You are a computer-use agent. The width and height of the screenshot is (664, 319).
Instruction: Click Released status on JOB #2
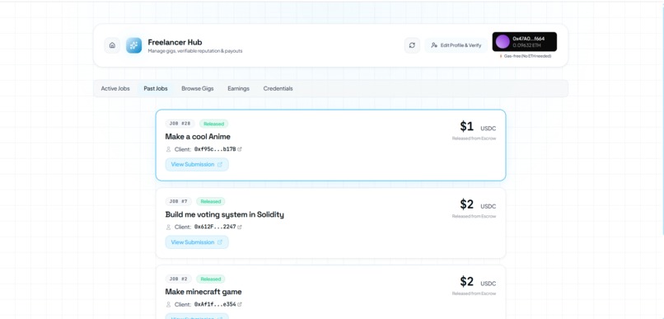[210, 279]
